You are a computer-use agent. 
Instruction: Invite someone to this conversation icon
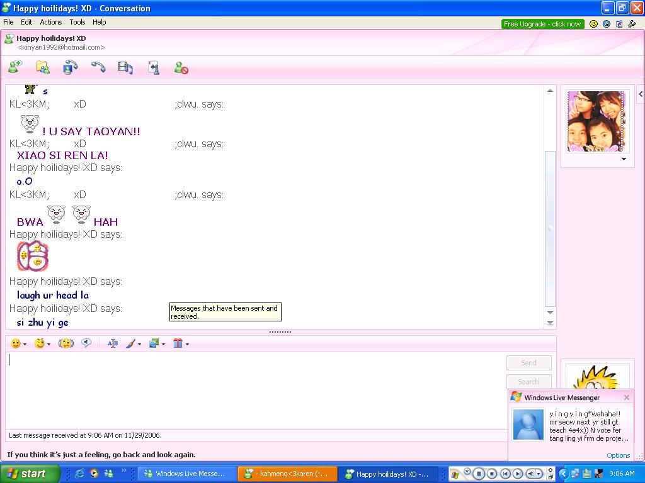coord(15,67)
